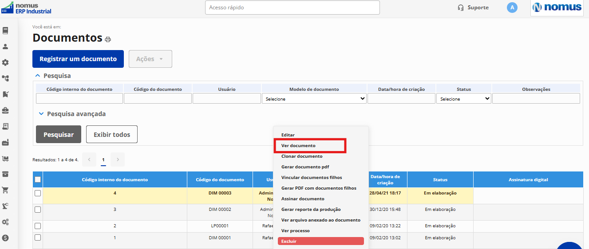Open the book icon in sidebar
The image size is (589, 249).
pyautogui.click(x=6, y=31)
